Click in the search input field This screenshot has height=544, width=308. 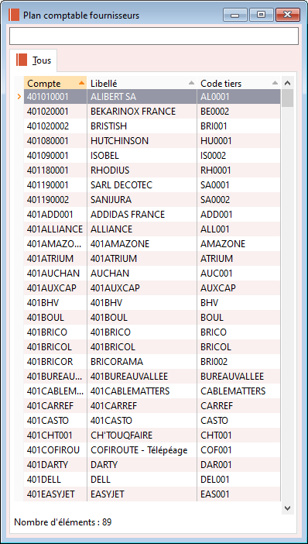tap(154, 36)
